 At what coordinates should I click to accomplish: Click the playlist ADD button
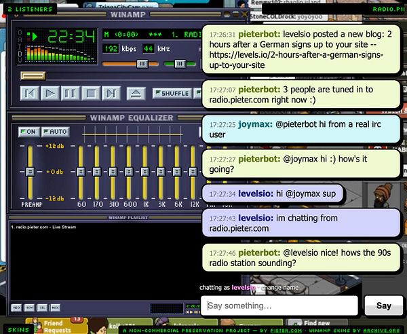[x=16, y=308]
